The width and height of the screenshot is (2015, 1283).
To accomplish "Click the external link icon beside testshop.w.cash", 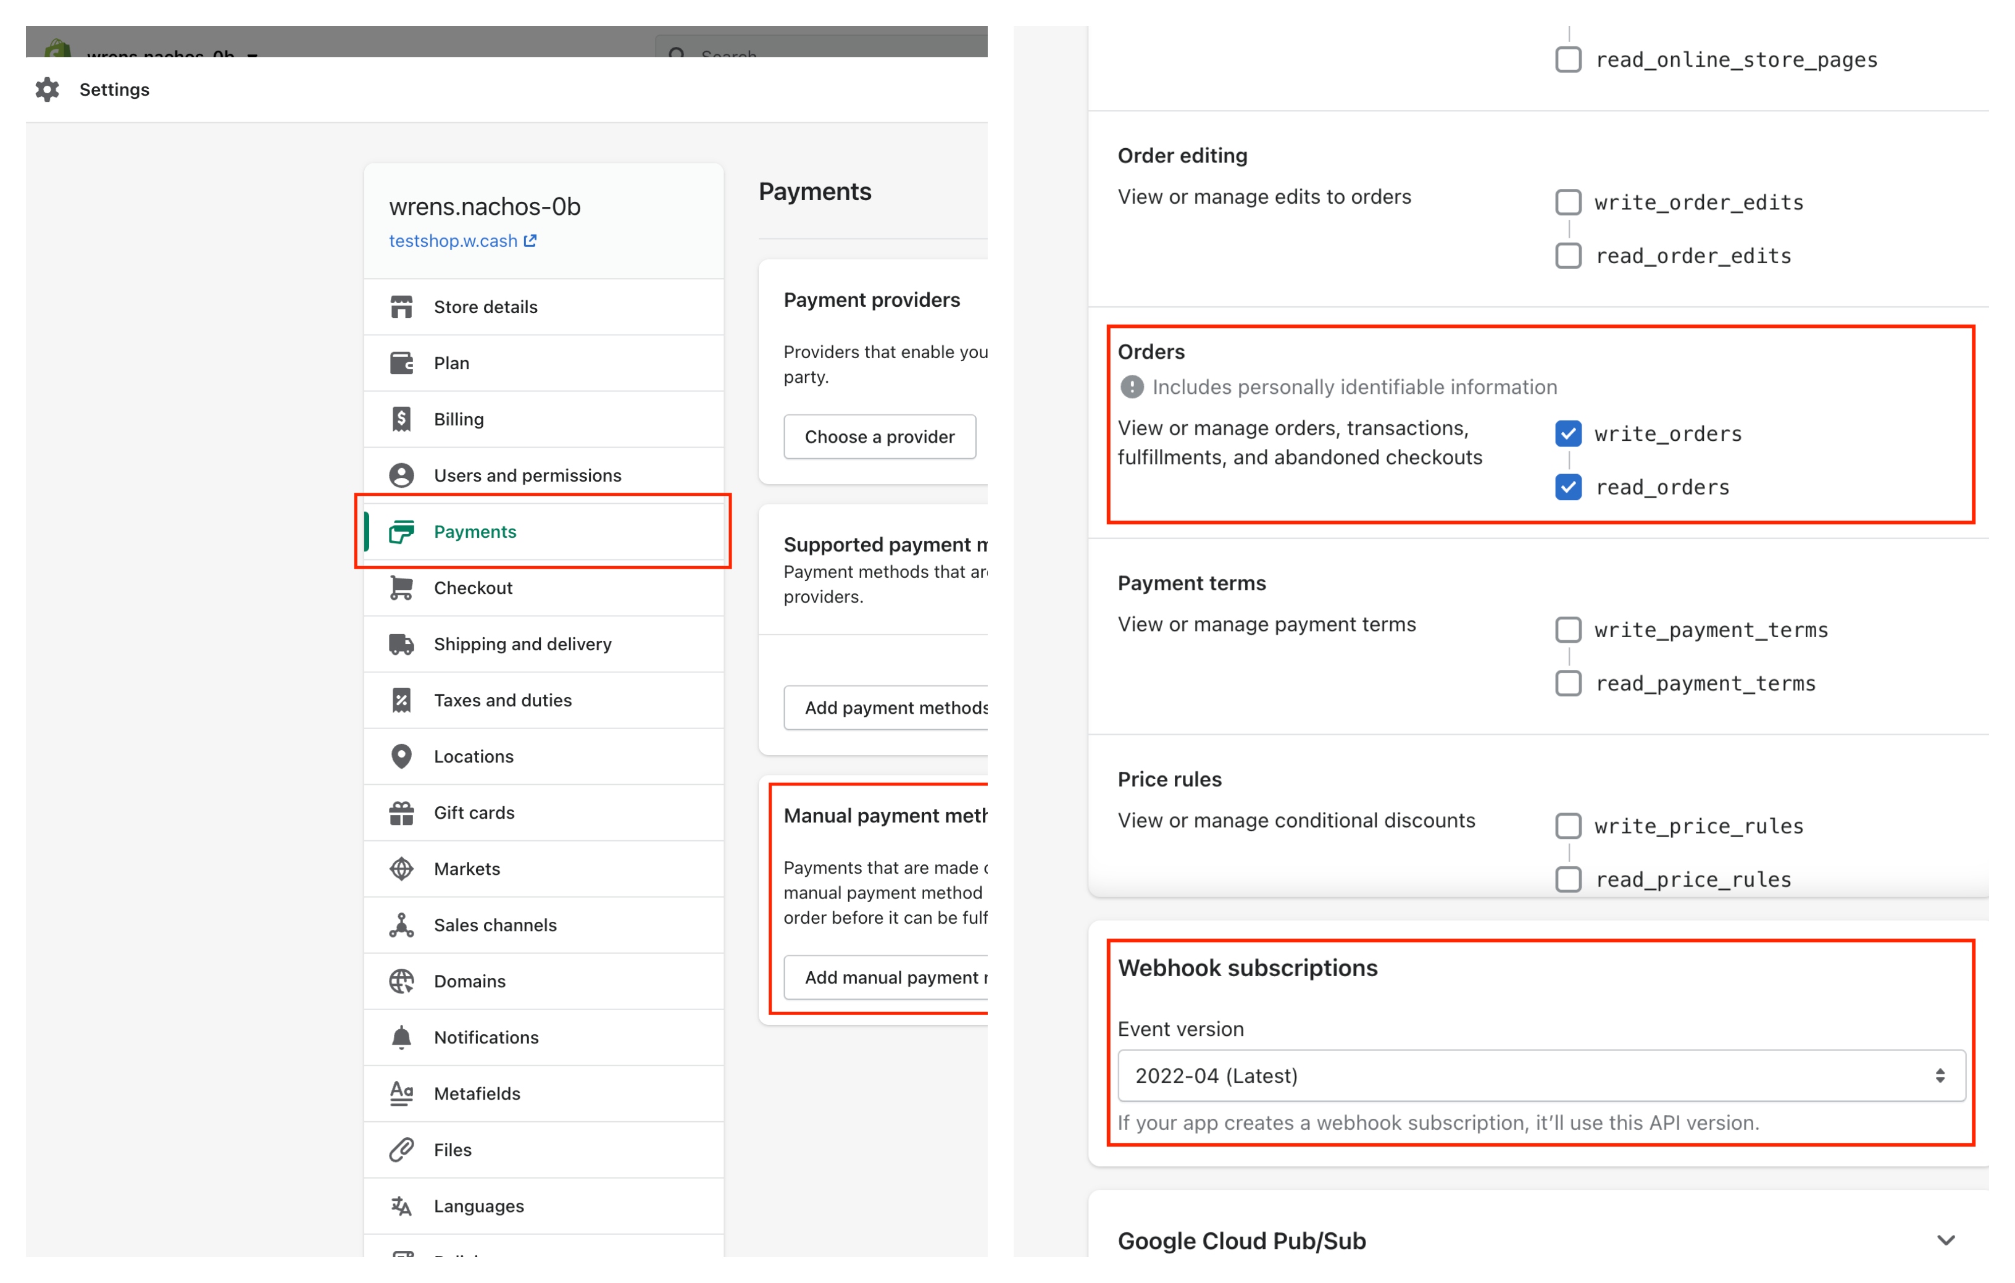I will (530, 240).
